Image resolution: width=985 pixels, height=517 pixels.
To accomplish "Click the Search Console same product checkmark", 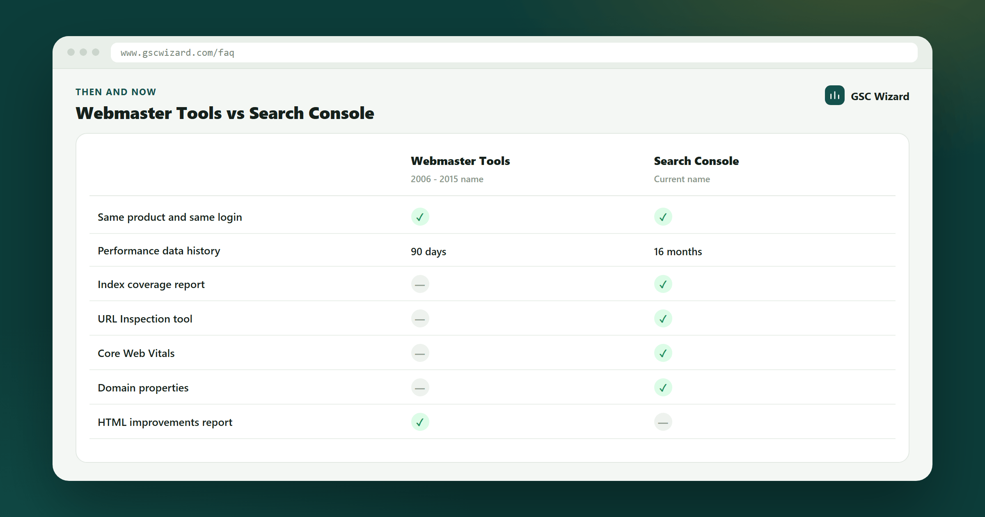I will click(663, 217).
